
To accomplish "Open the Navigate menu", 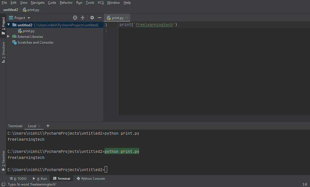I will coord(38,2).
